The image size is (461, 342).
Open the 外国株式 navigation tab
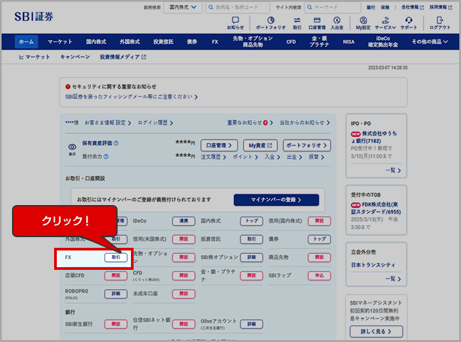pos(130,41)
